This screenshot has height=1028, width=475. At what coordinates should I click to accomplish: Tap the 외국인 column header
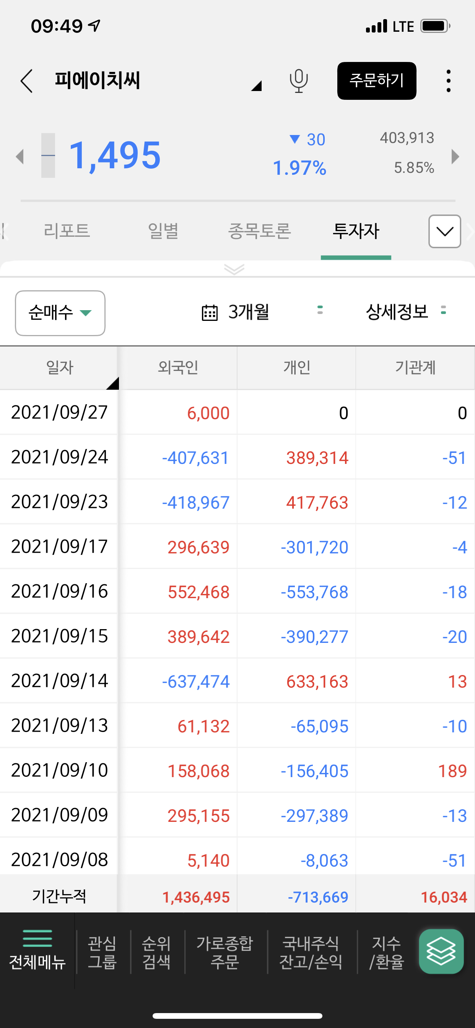click(178, 368)
